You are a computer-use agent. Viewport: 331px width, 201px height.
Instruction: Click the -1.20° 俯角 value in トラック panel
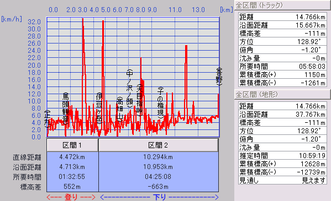click(x=311, y=50)
